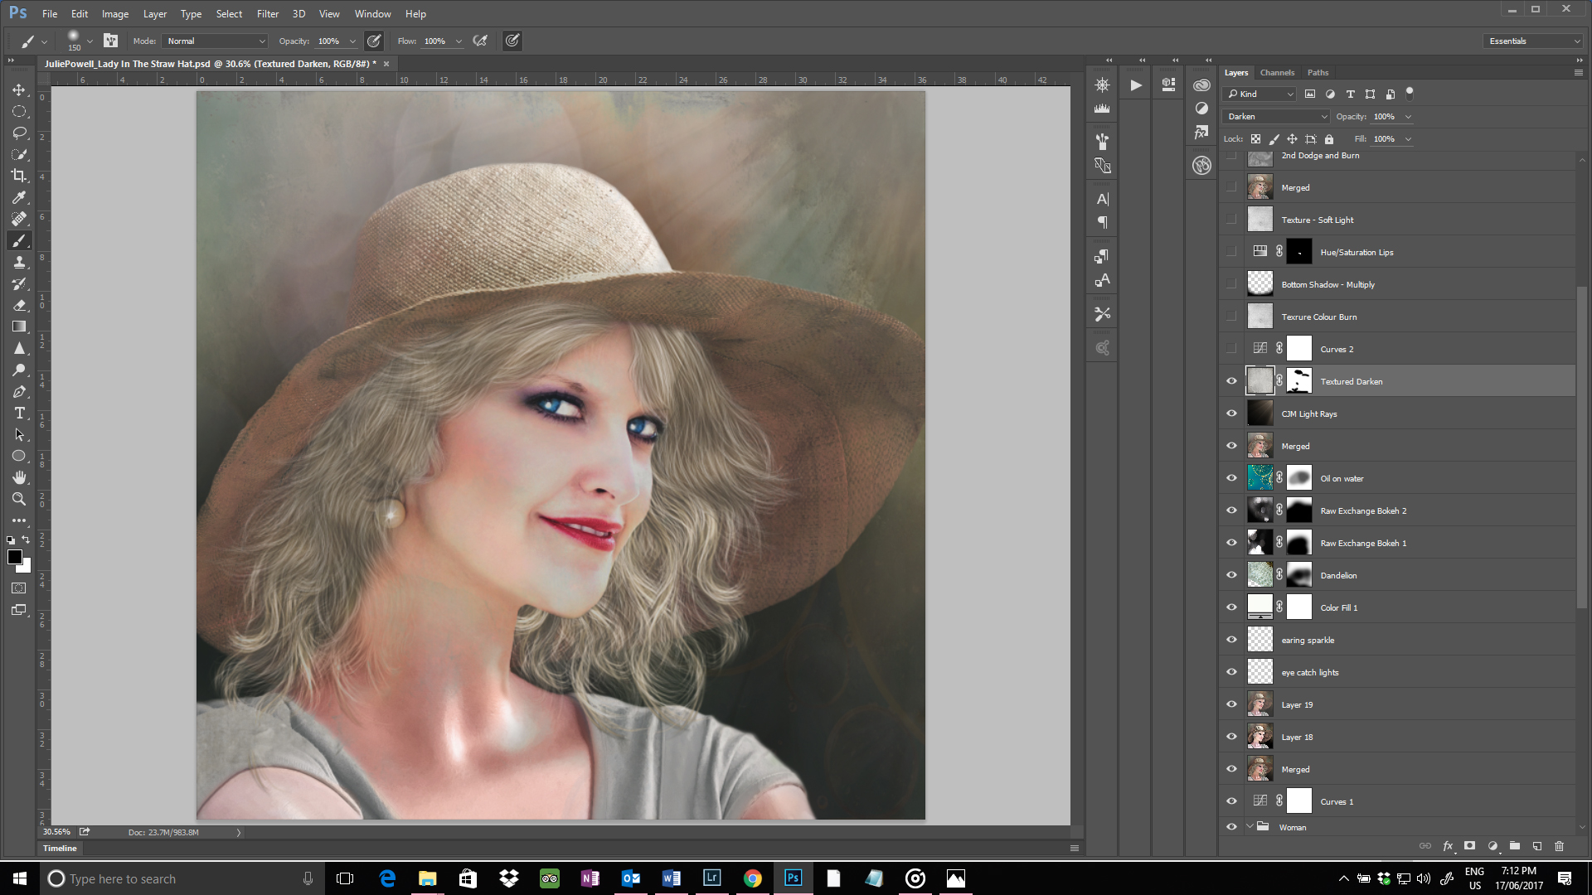The height and width of the screenshot is (895, 1592).
Task: Click the delete layer trash icon
Action: coord(1559,846)
